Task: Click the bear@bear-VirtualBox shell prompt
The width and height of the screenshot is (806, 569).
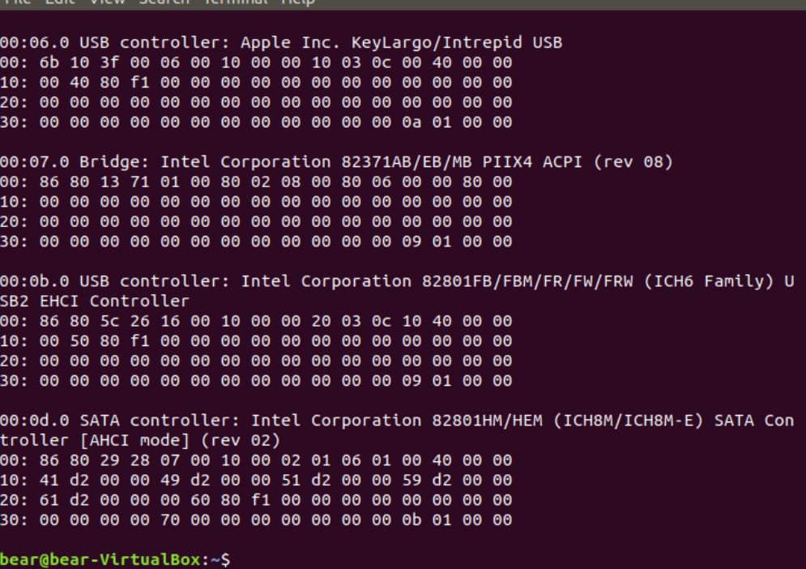Action: 115,559
